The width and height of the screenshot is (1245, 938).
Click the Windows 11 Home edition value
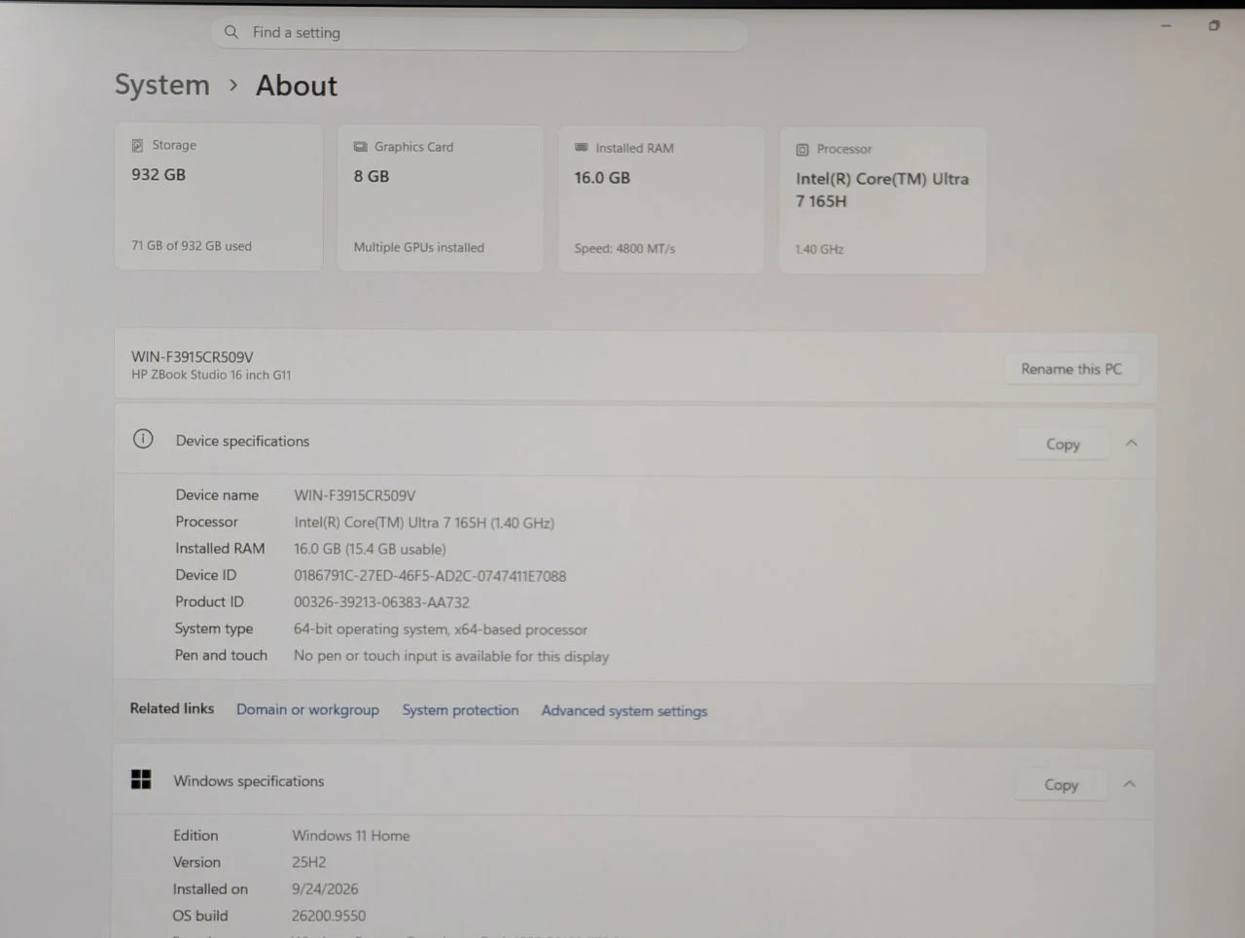(x=351, y=836)
